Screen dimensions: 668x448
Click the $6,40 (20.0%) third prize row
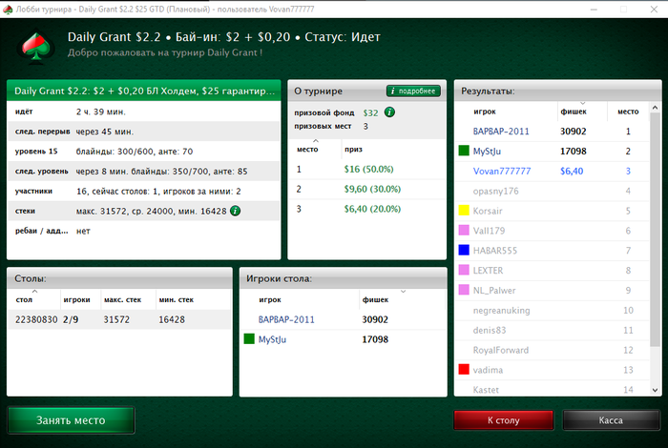[367, 209]
